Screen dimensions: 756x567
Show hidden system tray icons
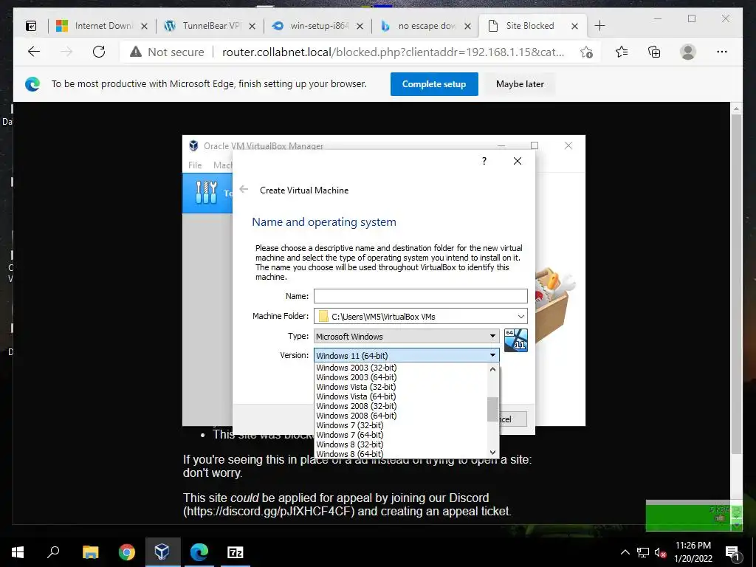point(625,552)
